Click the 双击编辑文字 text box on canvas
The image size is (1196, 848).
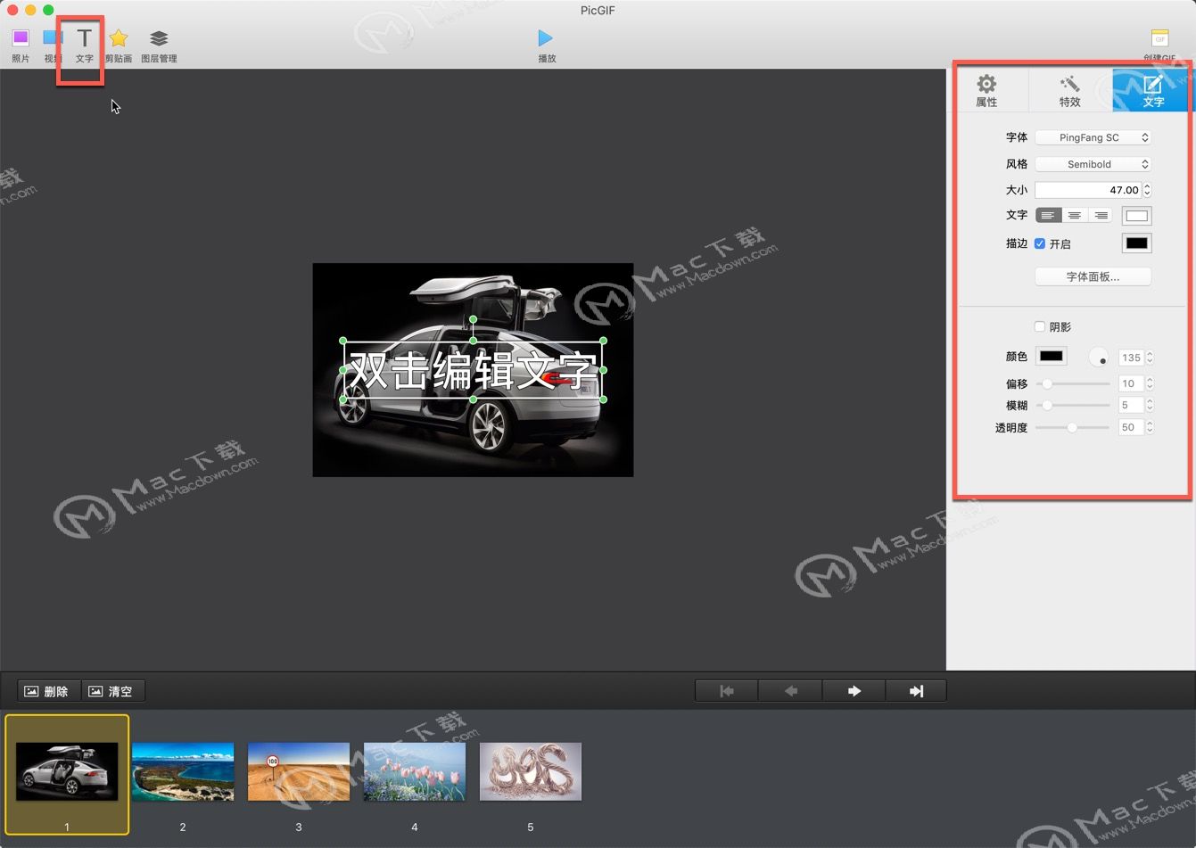(x=473, y=370)
